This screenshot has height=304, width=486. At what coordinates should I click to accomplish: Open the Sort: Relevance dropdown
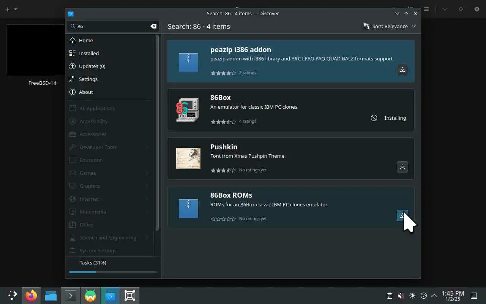click(x=390, y=26)
